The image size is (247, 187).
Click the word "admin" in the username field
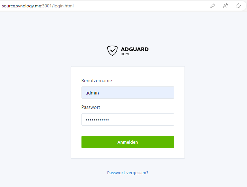click(92, 93)
